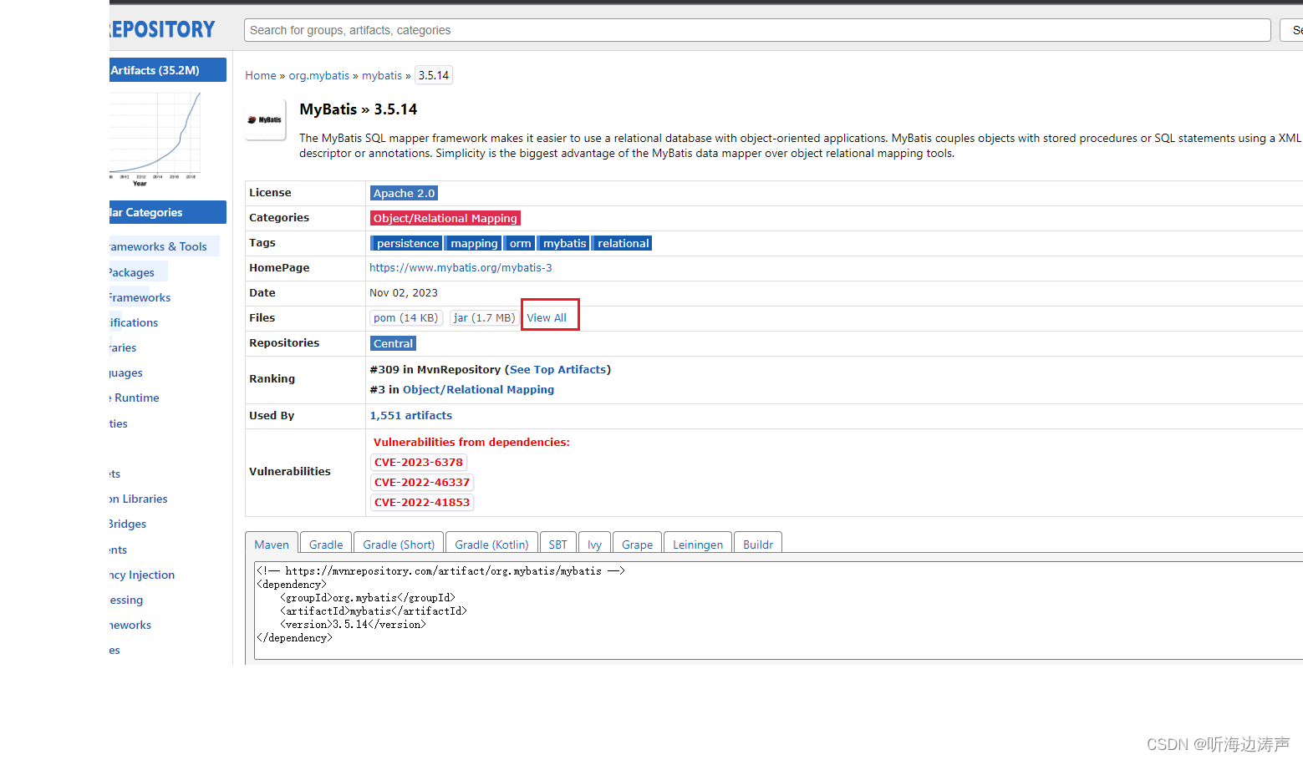Screen dimensions: 1303x760
Task: Switch to the Buildr tab
Action: pyautogui.click(x=758, y=544)
